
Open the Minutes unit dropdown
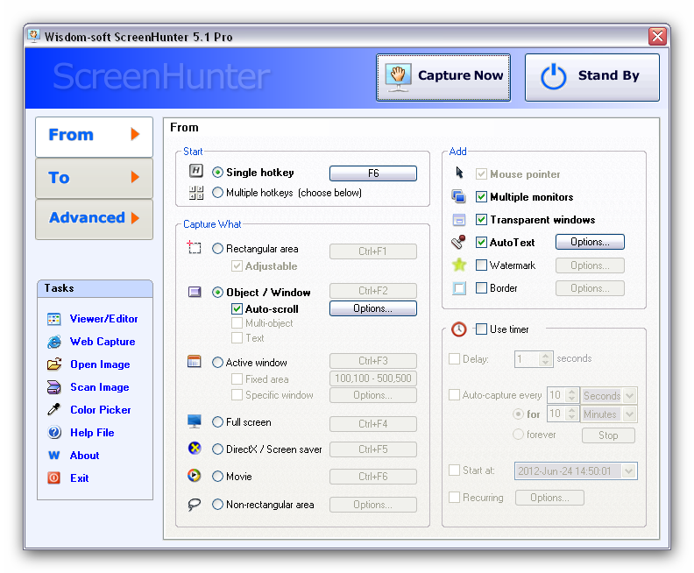coord(629,414)
